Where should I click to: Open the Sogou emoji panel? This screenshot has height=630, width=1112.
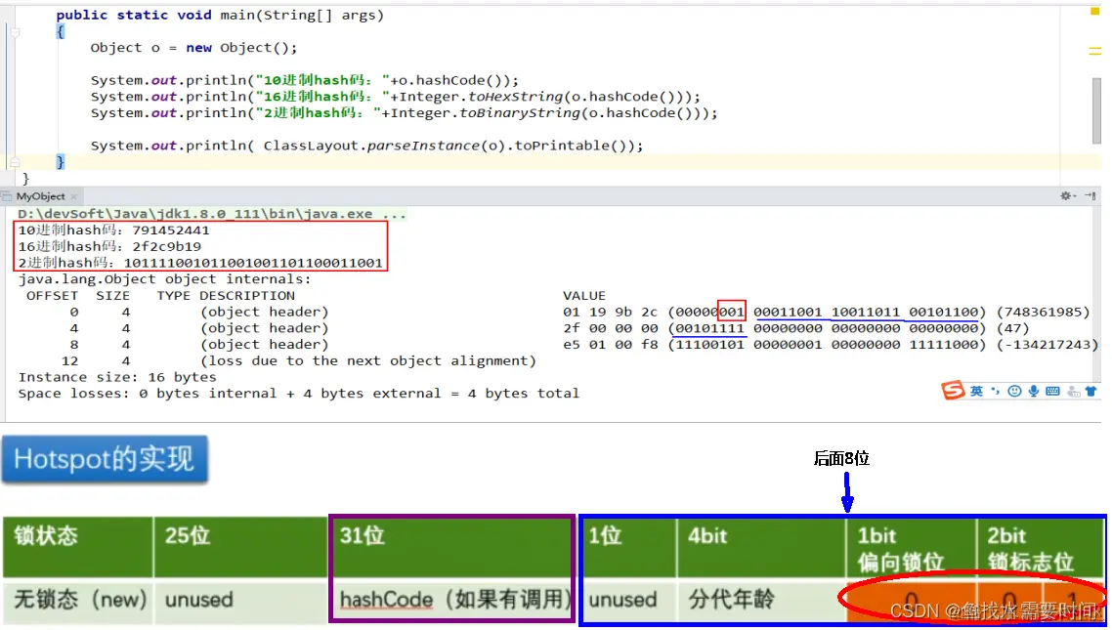(x=1015, y=391)
